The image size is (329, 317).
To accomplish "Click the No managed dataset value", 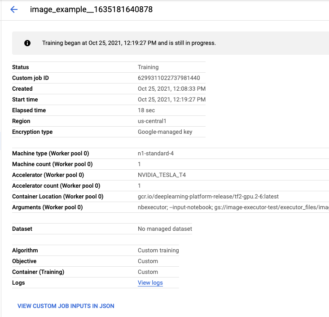I will (x=165, y=229).
